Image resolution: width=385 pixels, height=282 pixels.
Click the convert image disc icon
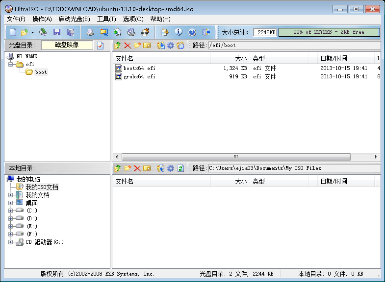pyautogui.click(x=118, y=32)
